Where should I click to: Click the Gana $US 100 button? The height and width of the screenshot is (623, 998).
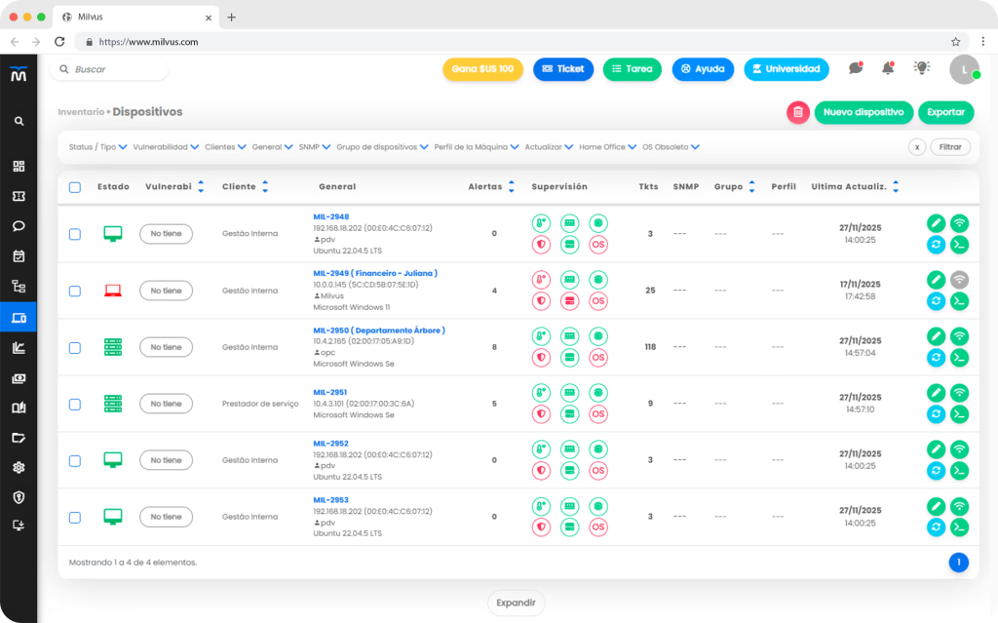483,69
